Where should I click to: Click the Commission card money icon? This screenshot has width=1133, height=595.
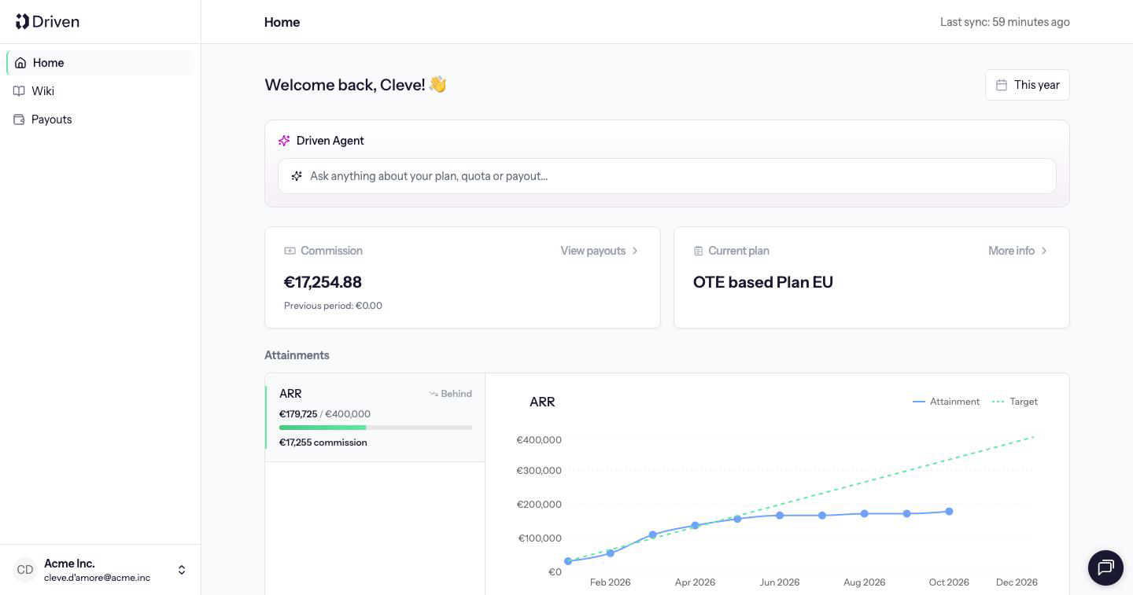pyautogui.click(x=290, y=251)
